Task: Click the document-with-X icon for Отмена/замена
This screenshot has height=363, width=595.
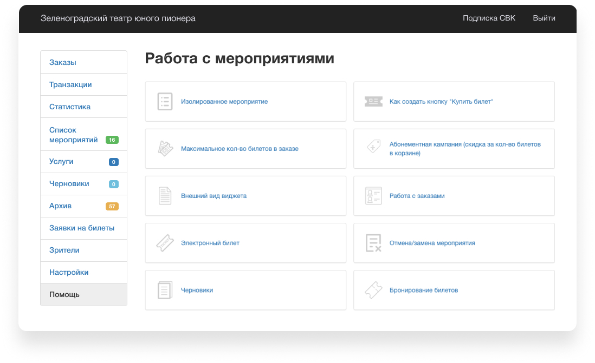Action: click(373, 243)
